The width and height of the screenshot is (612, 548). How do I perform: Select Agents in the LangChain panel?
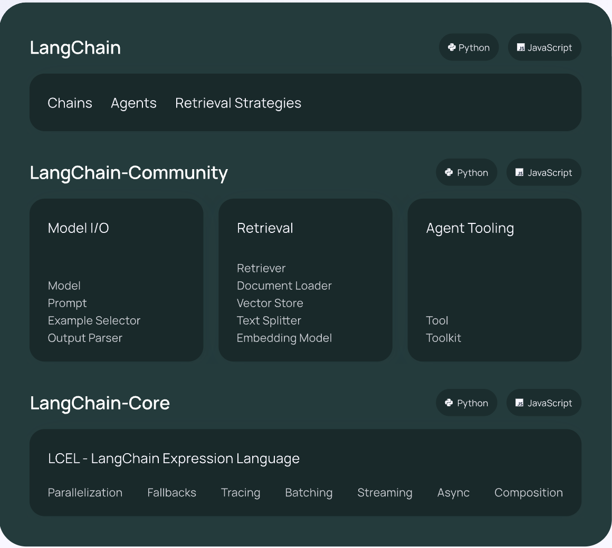coord(133,103)
